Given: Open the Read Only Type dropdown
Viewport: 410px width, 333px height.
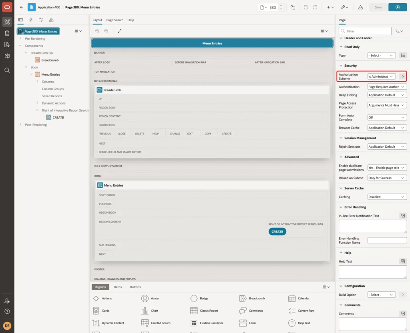Looking at the screenshot, I should click(381, 55).
